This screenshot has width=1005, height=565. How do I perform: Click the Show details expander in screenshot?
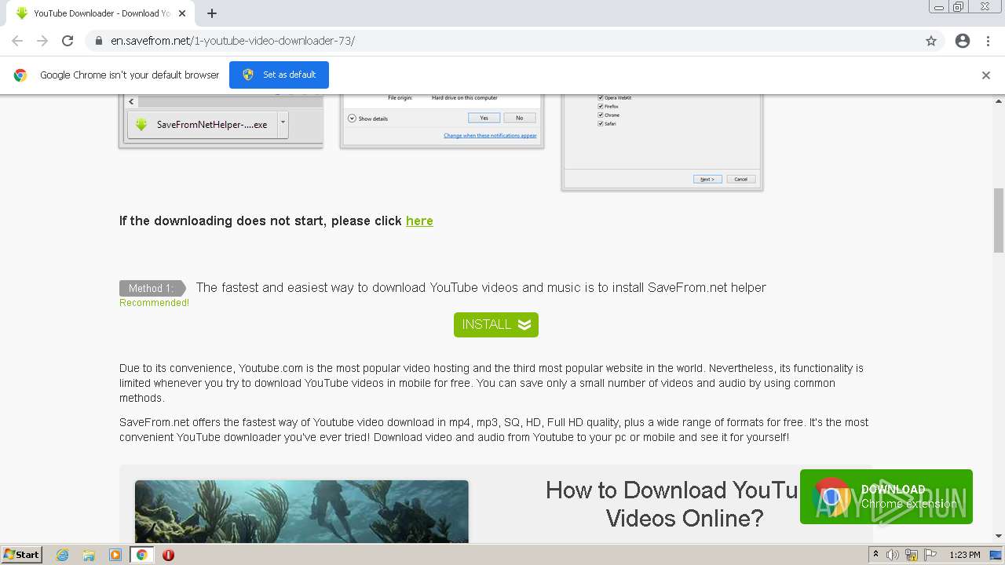point(368,118)
